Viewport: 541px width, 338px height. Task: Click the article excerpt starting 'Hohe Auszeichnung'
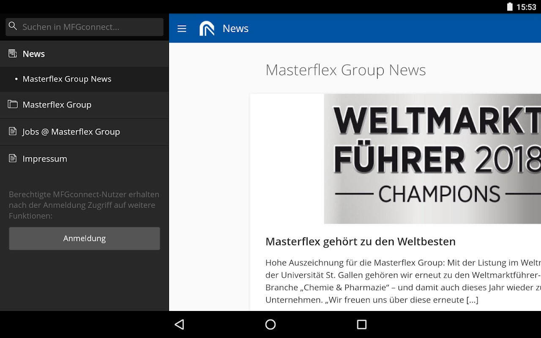click(x=403, y=281)
